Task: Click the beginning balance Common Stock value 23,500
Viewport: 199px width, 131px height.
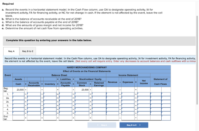Action: [x=85, y=90]
